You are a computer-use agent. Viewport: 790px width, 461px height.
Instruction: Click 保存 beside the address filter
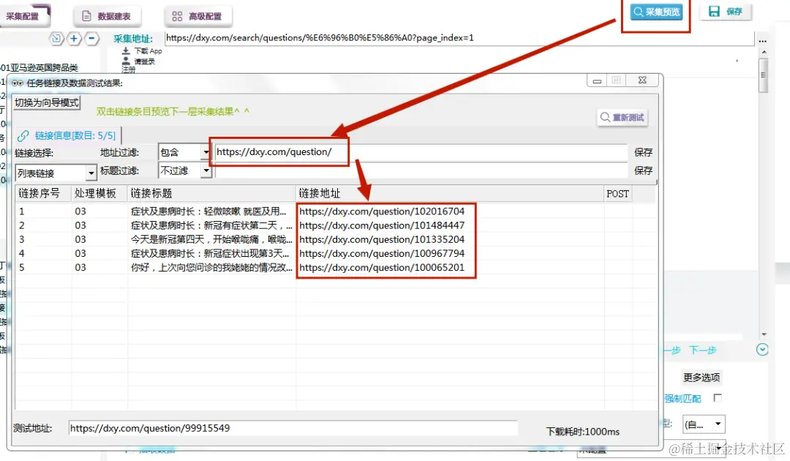point(643,152)
